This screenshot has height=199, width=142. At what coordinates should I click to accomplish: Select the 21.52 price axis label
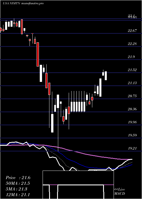point(132,70)
